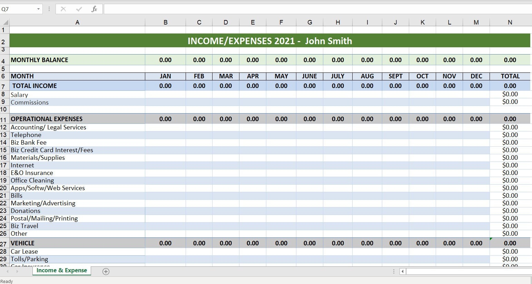Open the Name Box dropdown arrow
This screenshot has height=284, width=532.
tap(38, 9)
